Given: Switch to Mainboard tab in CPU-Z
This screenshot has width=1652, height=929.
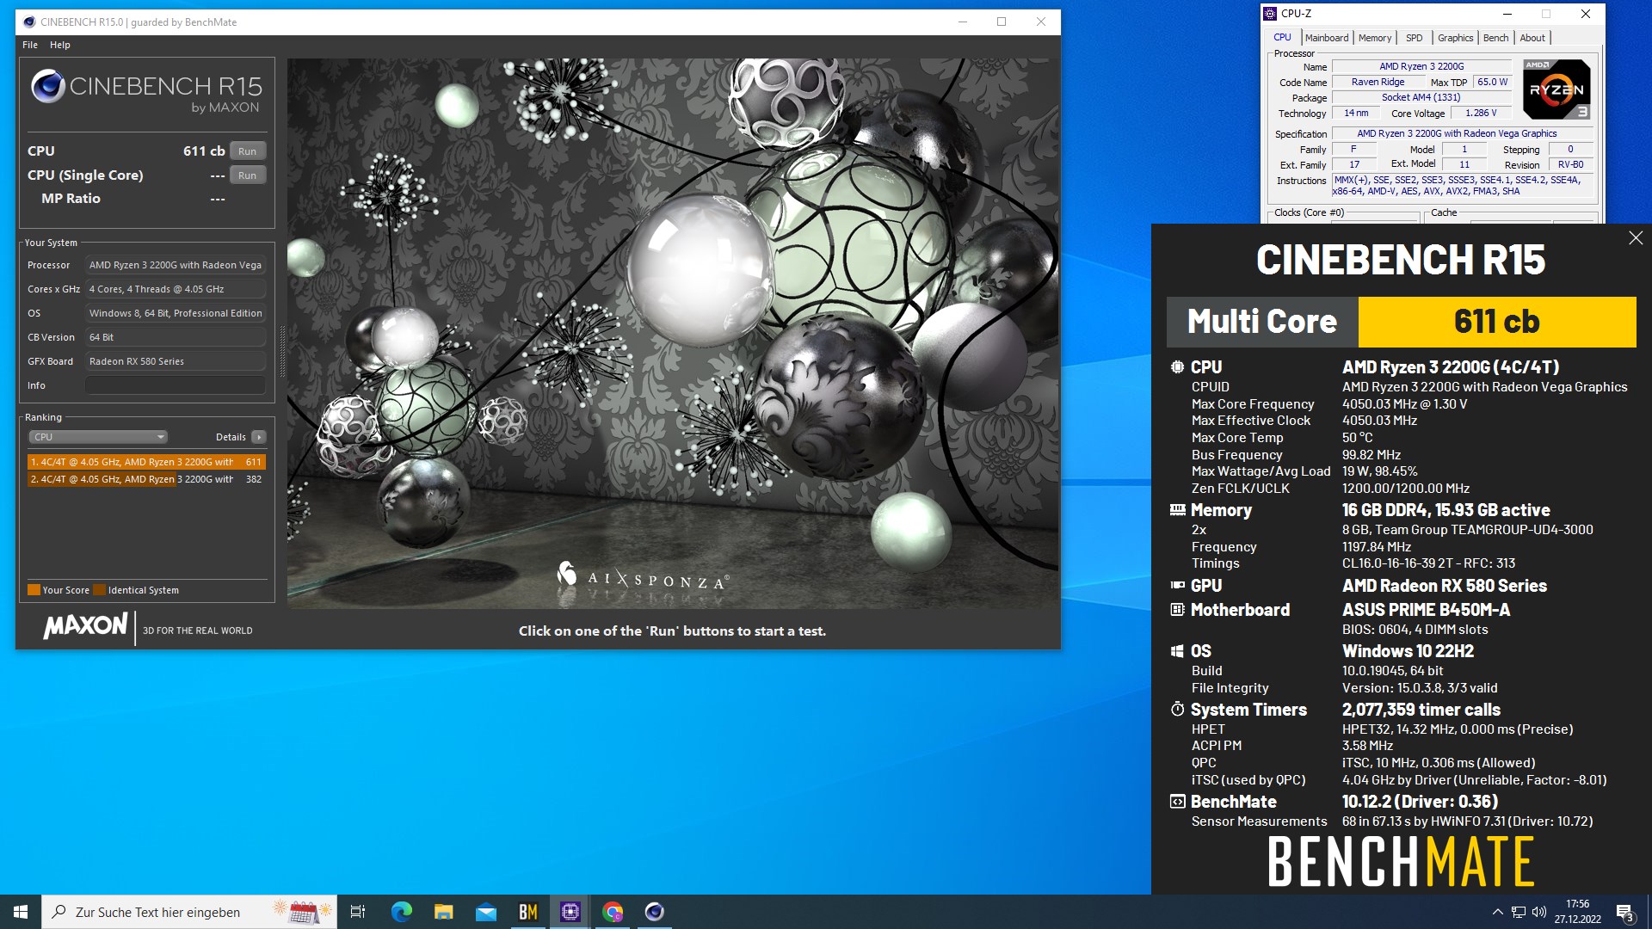Looking at the screenshot, I should coord(1326,38).
